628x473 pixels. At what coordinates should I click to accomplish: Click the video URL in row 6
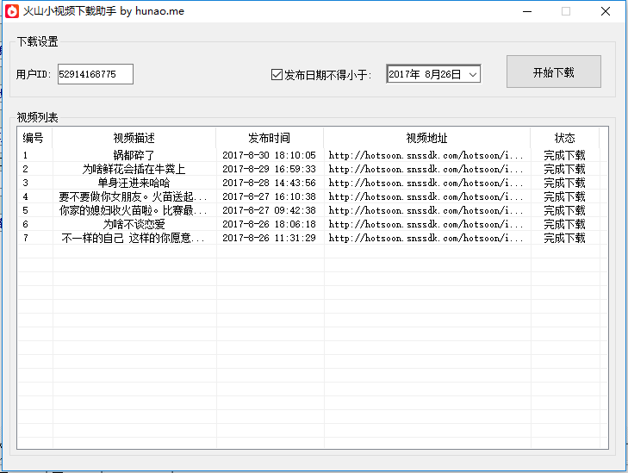(x=426, y=224)
